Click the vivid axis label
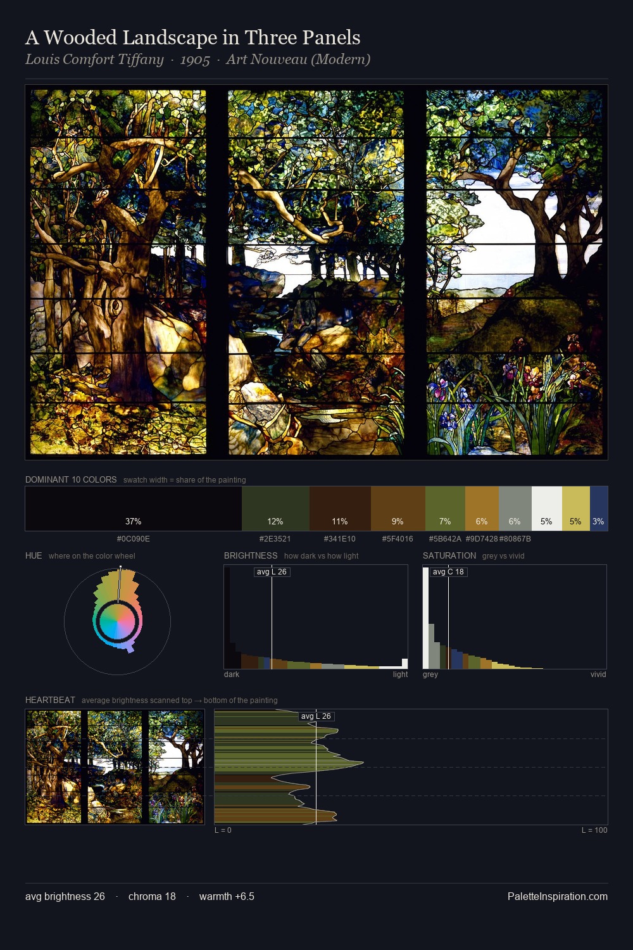Viewport: 633px width, 950px height. pos(598,674)
